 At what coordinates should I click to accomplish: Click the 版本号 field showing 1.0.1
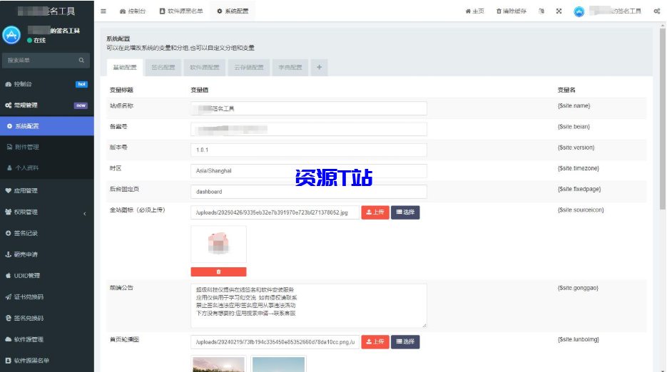pyautogui.click(x=309, y=150)
